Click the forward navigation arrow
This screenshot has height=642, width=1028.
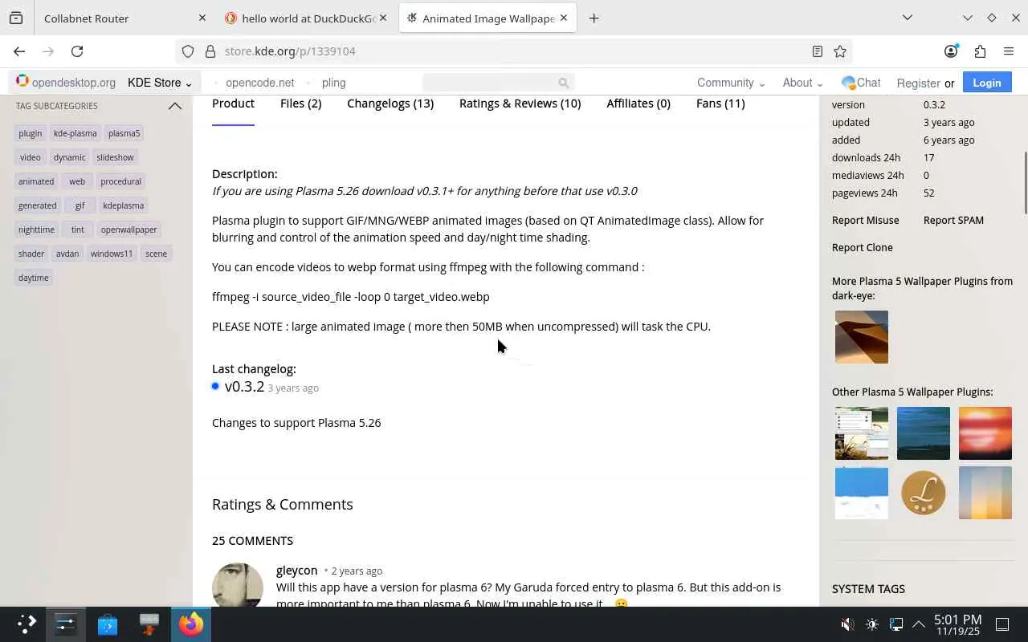(x=48, y=51)
